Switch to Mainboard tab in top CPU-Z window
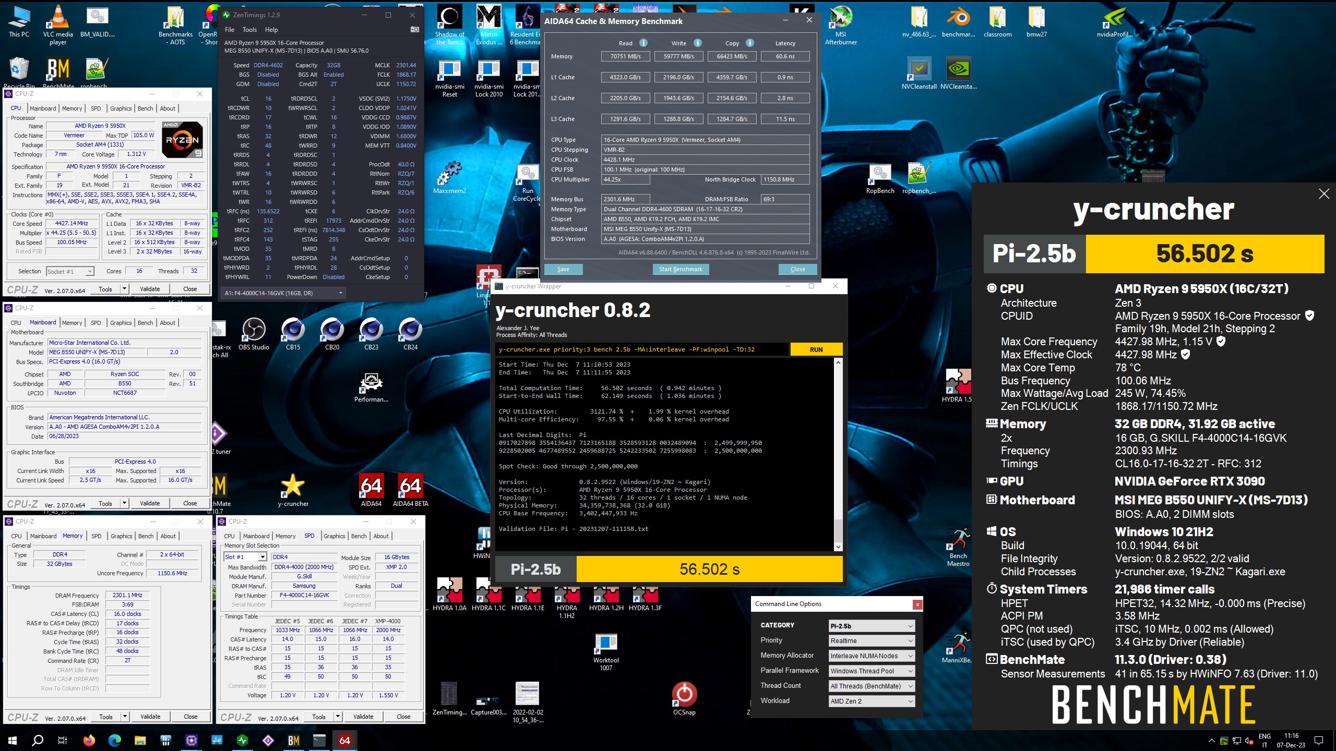This screenshot has width=1336, height=751. 43,108
